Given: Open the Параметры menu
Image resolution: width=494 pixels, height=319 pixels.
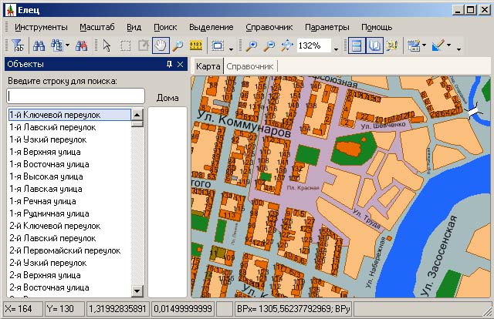Looking at the screenshot, I should tap(327, 28).
